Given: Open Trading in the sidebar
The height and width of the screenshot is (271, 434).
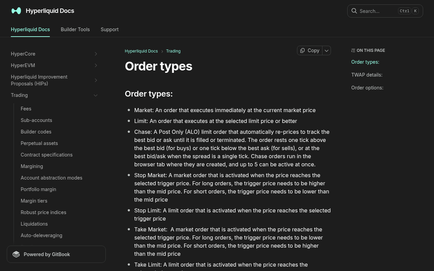Looking at the screenshot, I should (19, 95).
